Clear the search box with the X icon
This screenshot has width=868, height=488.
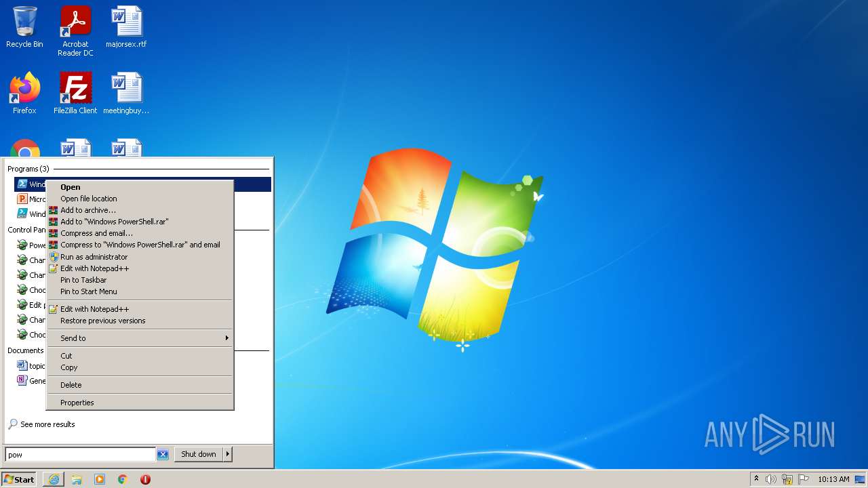click(x=163, y=455)
